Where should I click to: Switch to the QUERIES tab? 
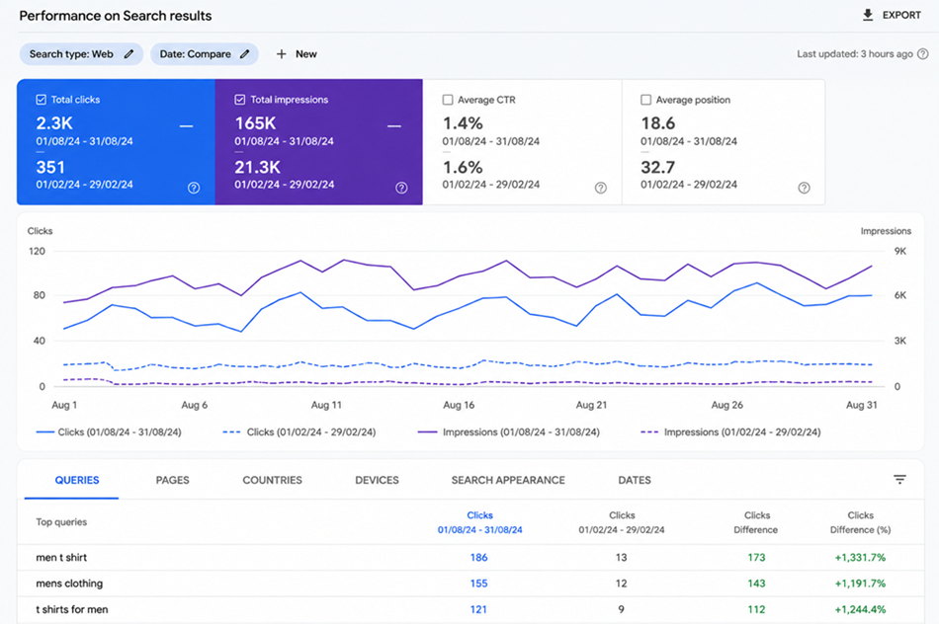tap(77, 481)
